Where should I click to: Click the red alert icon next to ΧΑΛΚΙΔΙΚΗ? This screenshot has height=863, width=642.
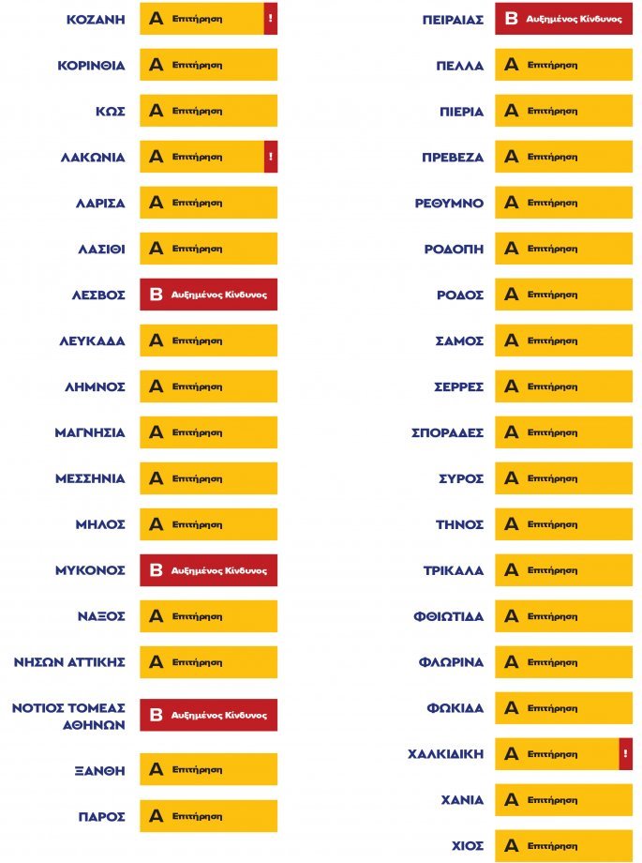(x=625, y=754)
